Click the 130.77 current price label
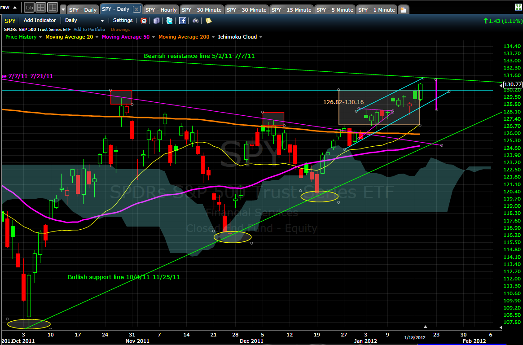523x345 pixels. coord(513,85)
